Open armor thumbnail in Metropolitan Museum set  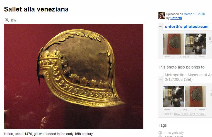point(174,96)
